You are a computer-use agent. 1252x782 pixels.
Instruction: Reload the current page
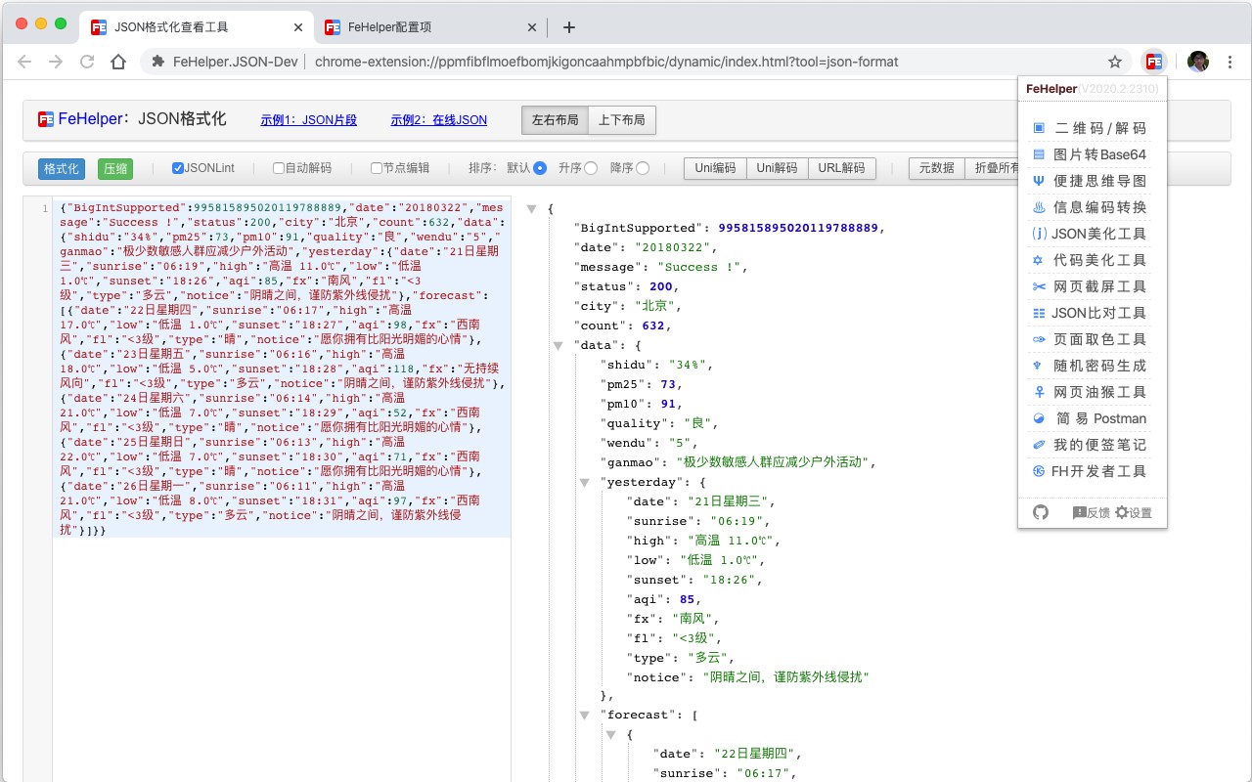click(x=87, y=62)
